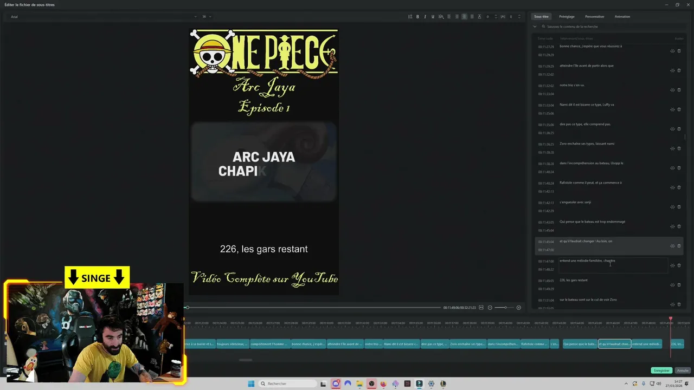Delete the 'Zoro enchaîne ses types' subtitle
The image size is (694, 390).
click(x=679, y=148)
